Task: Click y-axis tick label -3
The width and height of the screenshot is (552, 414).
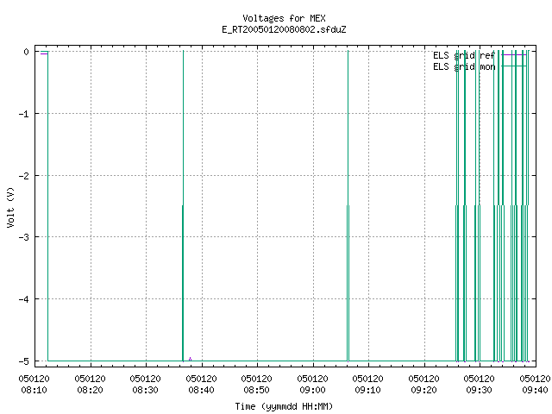Action: click(24, 237)
